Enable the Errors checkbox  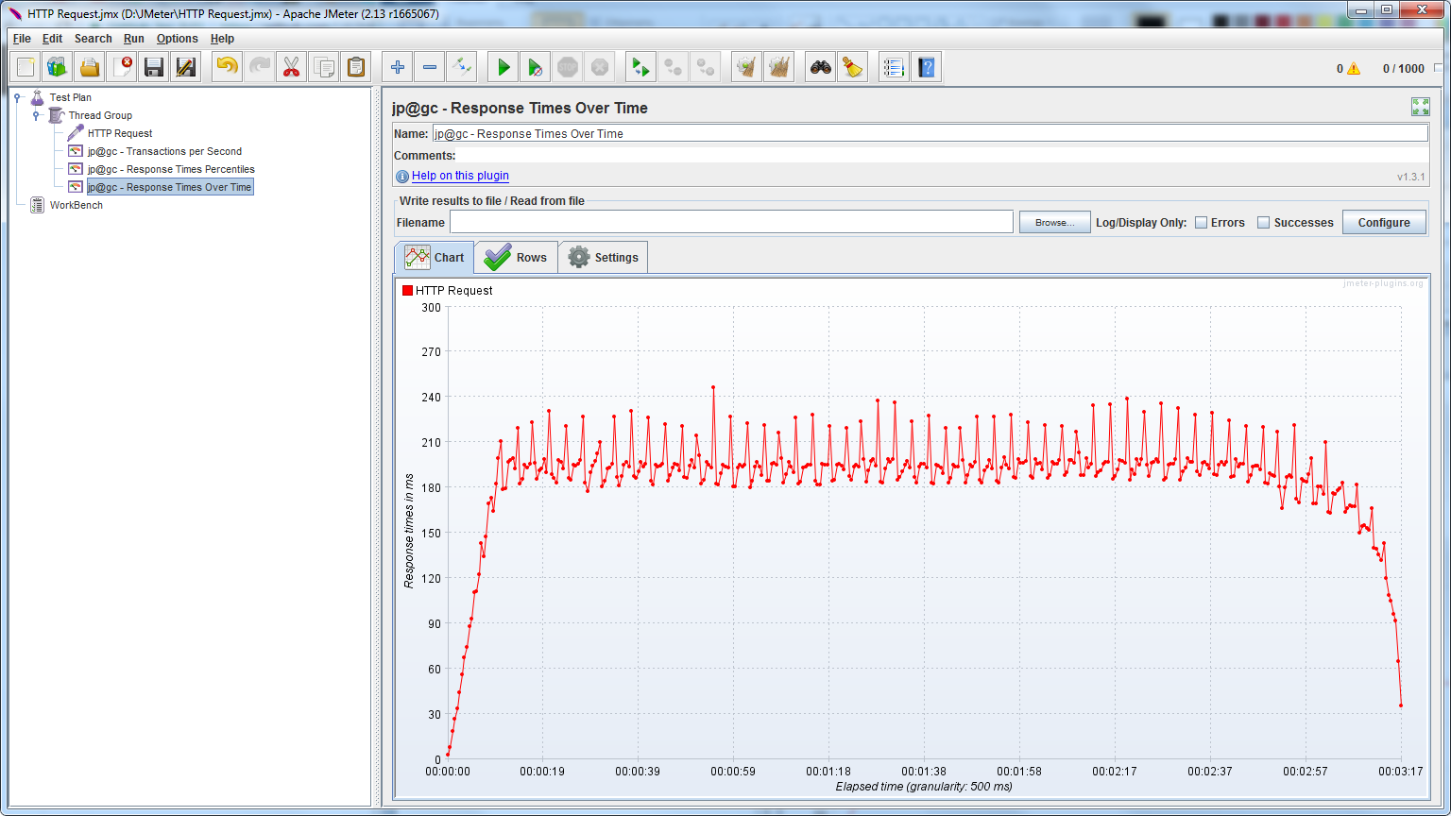coord(1202,223)
